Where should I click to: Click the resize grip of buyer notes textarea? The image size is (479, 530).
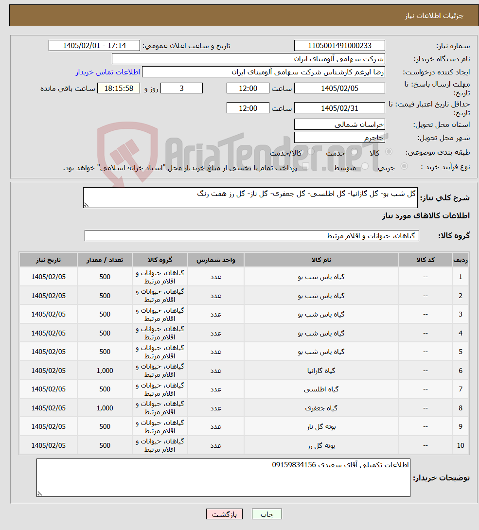tap(39, 494)
